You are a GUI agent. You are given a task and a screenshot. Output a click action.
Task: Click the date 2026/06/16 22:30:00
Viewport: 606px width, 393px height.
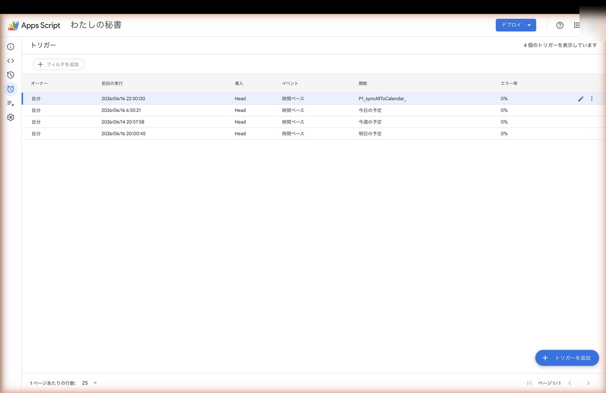click(x=123, y=99)
